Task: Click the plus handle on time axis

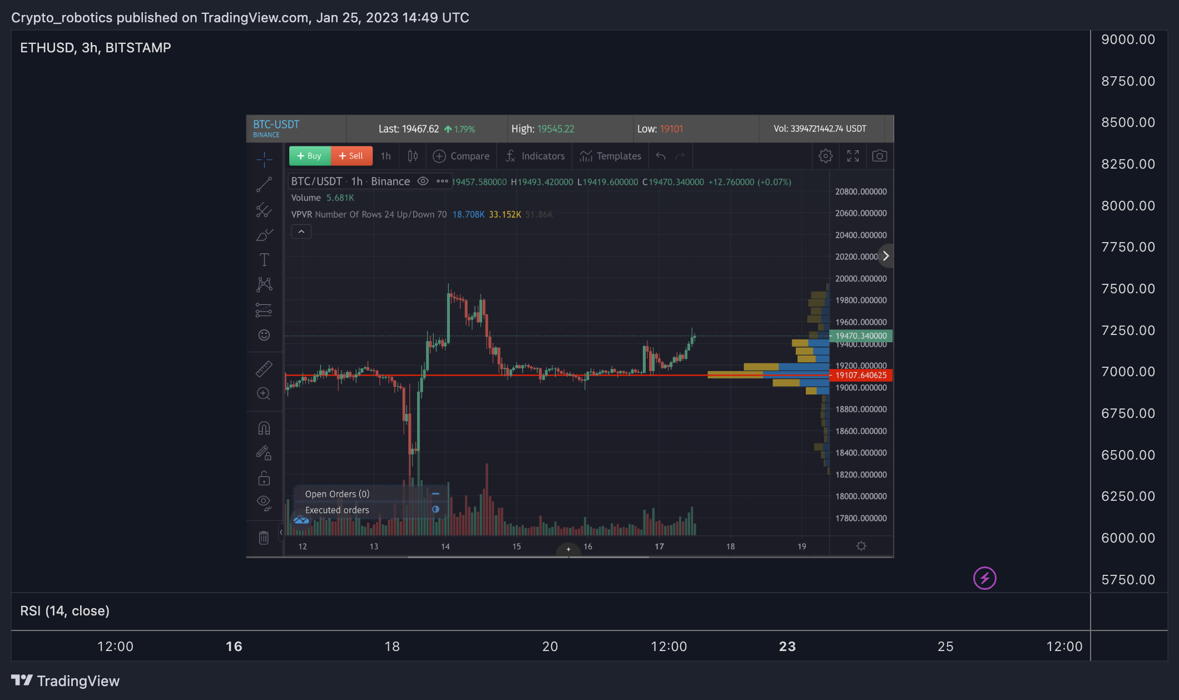Action: click(x=568, y=549)
